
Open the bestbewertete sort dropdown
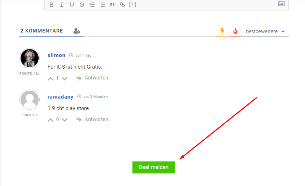(265, 31)
